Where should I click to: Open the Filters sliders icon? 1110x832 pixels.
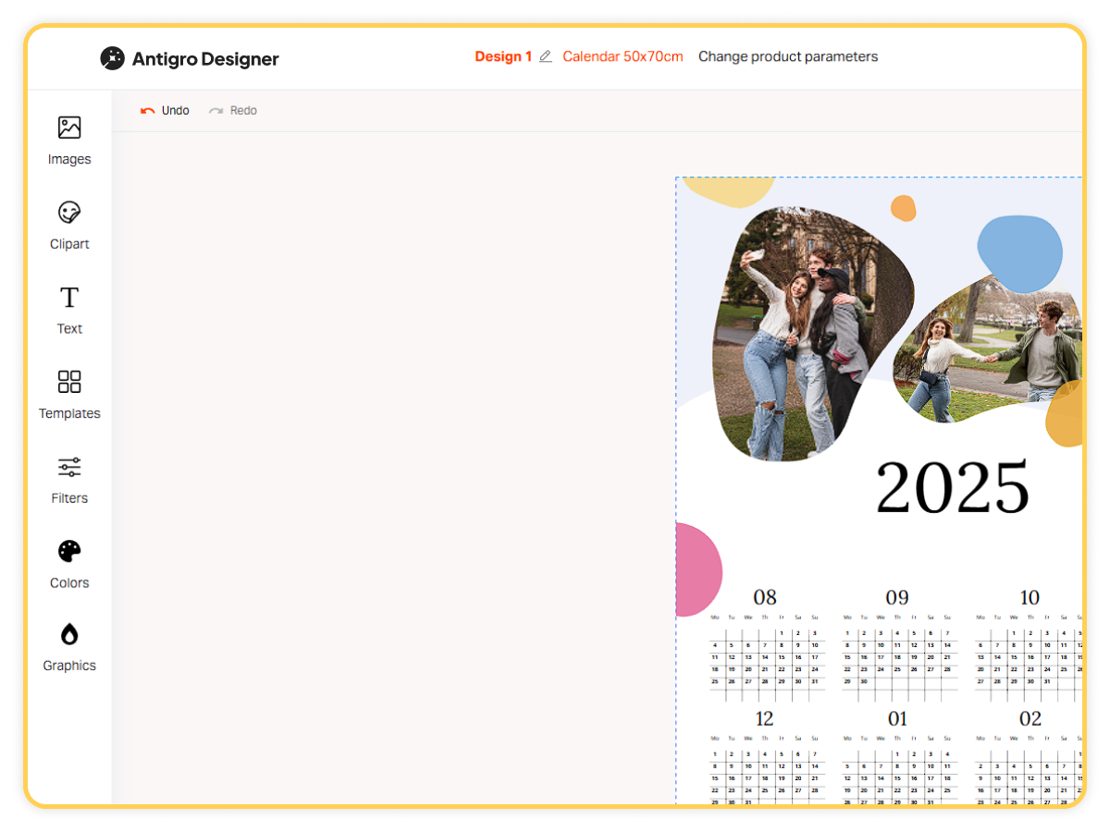69,467
